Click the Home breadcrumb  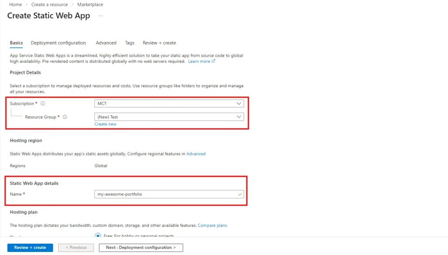pos(15,4)
